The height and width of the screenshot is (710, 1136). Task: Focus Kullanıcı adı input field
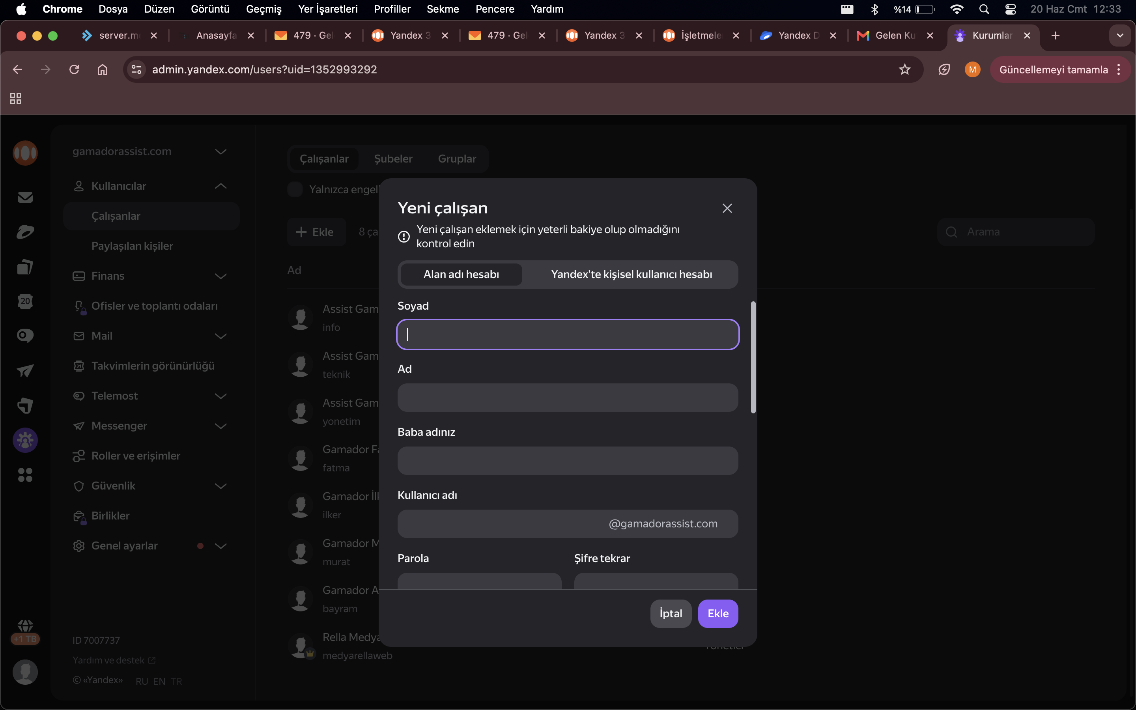pos(568,523)
